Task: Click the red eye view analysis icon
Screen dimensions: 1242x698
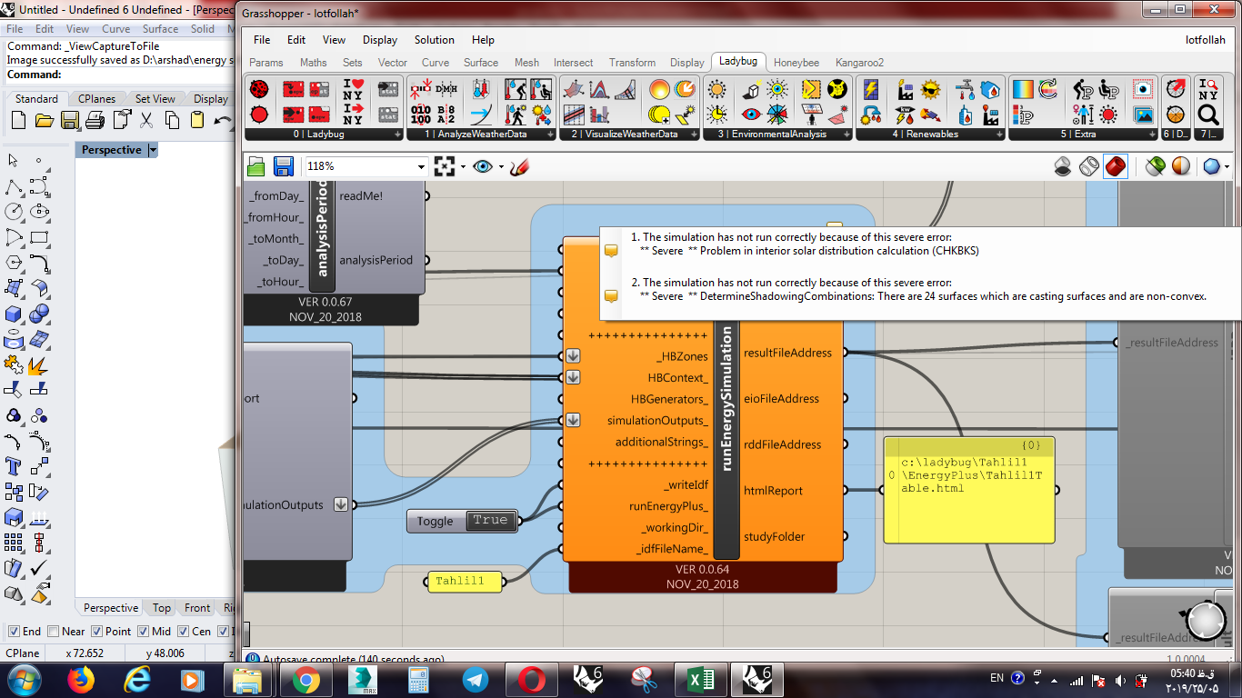Action: [x=751, y=115]
